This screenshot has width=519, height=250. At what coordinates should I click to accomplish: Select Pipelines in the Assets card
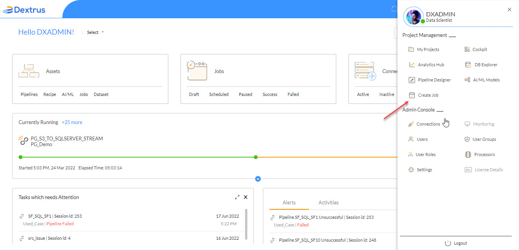tap(29, 94)
